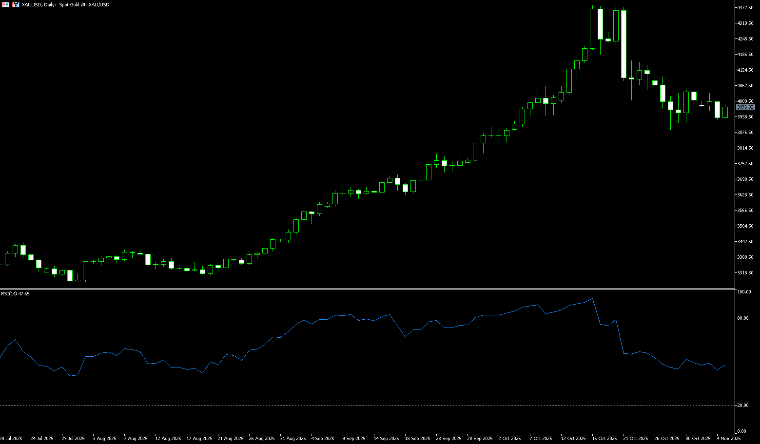Click the current price tag 3976.02
Viewport: 760px width, 444px height.
click(745, 107)
